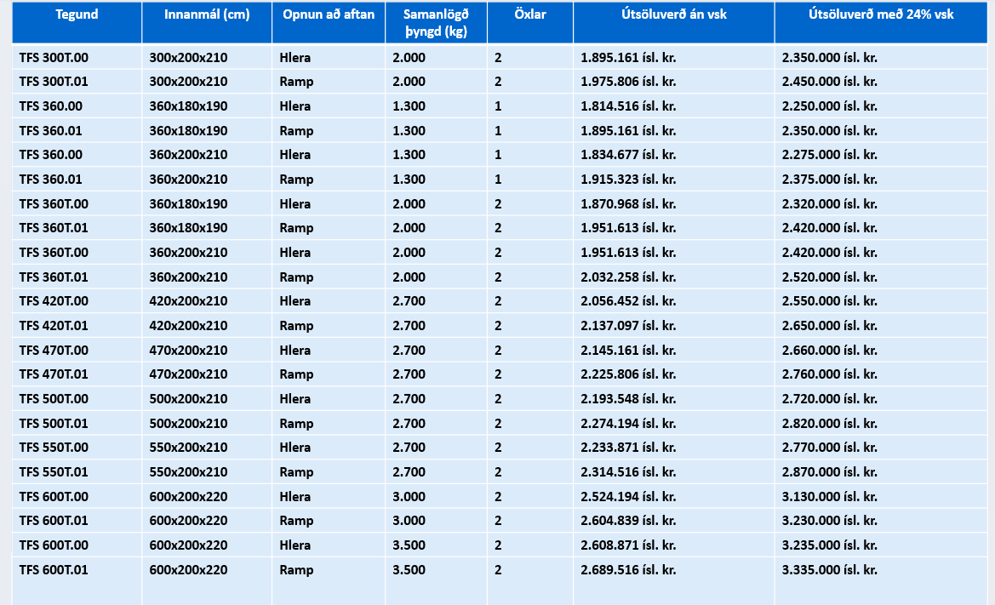Click VAT price 2.820.000 ísl. kr.
The height and width of the screenshot is (605, 995).
click(x=829, y=424)
